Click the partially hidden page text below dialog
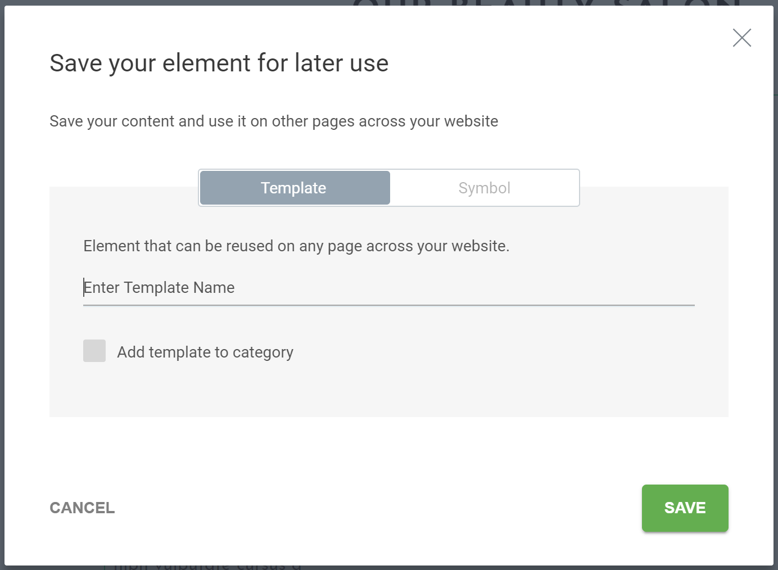 pyautogui.click(x=202, y=567)
